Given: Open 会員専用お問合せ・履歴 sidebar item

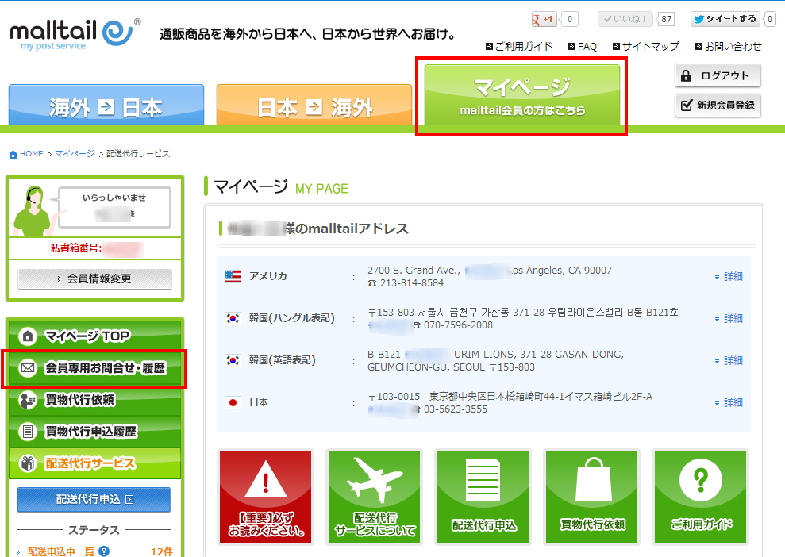Looking at the screenshot, I should [x=95, y=368].
